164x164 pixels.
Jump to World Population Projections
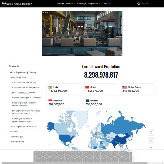coord(23,127)
